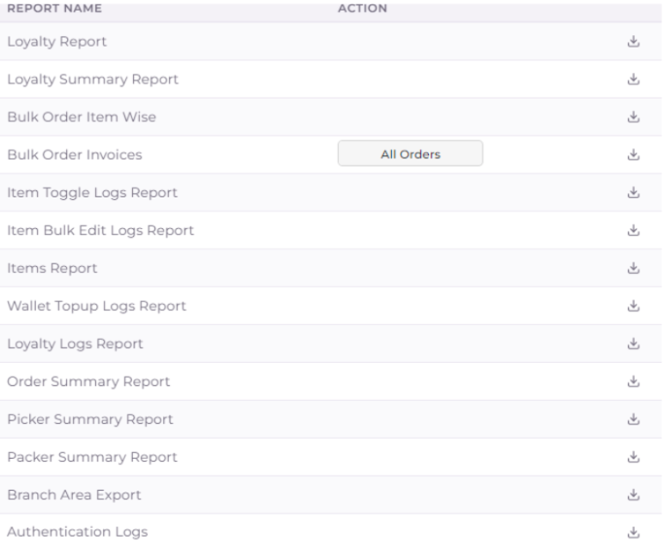
Task: Open the All Orders dropdown
Action: point(410,154)
